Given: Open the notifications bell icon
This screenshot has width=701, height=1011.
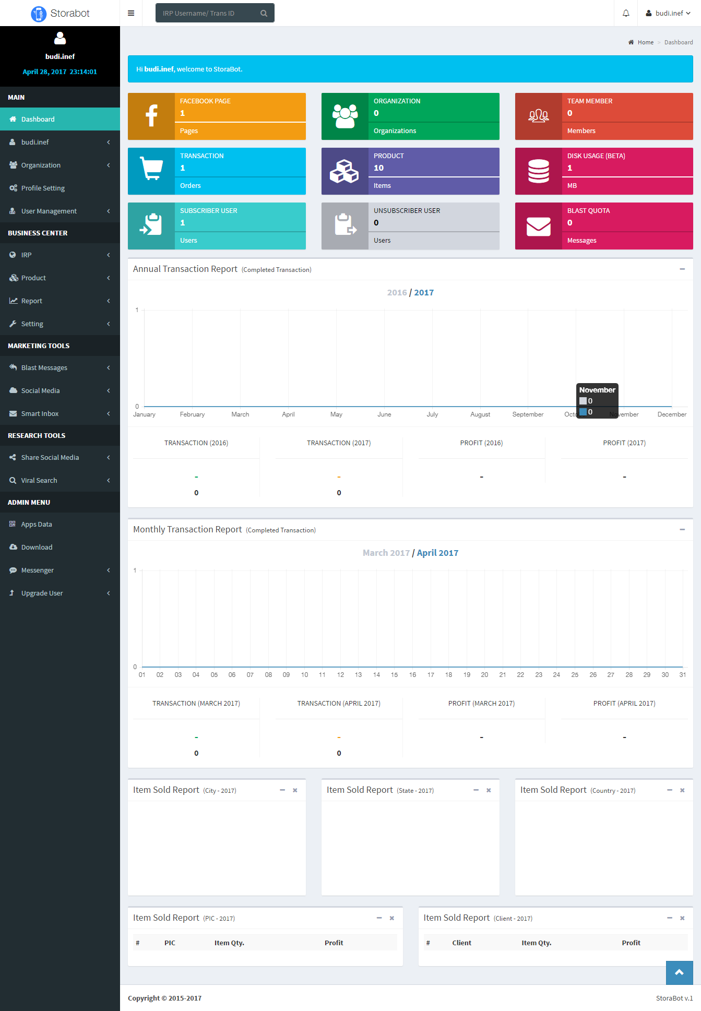Looking at the screenshot, I should (626, 13).
